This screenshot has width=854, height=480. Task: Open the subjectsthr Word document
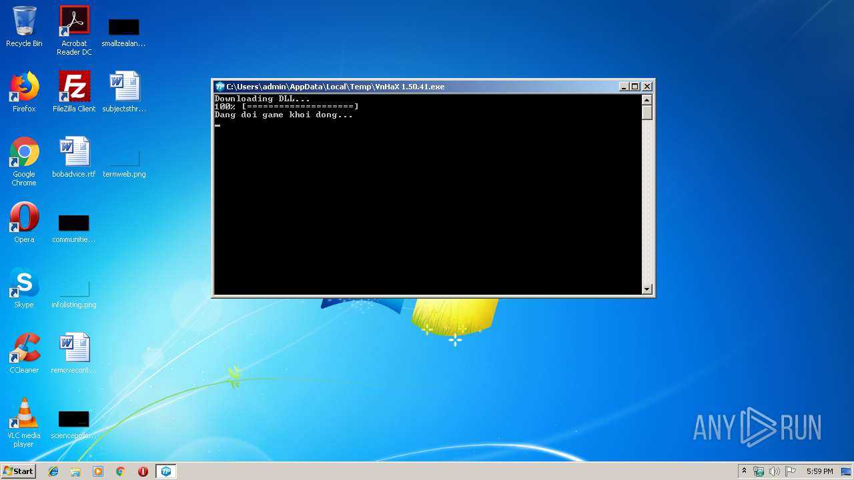point(124,92)
